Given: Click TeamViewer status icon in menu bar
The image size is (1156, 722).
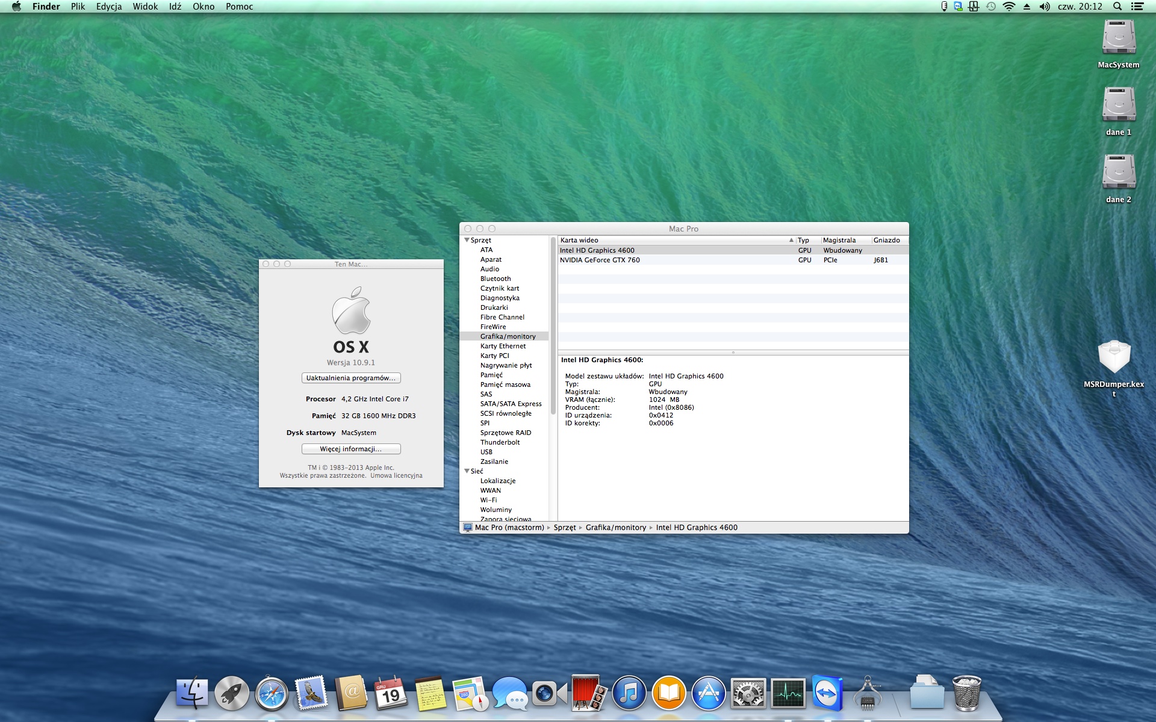Looking at the screenshot, I should point(958,7).
